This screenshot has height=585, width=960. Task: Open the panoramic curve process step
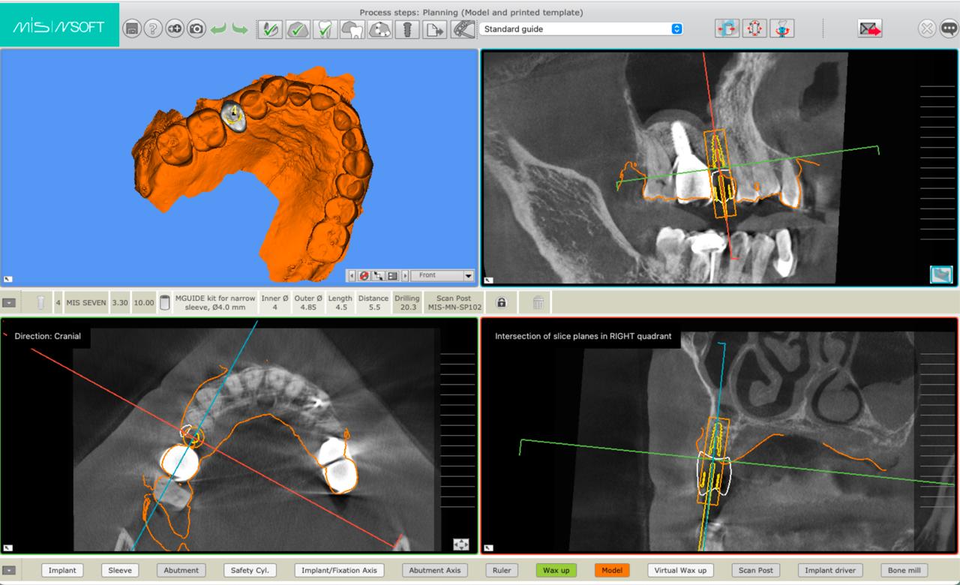(381, 29)
